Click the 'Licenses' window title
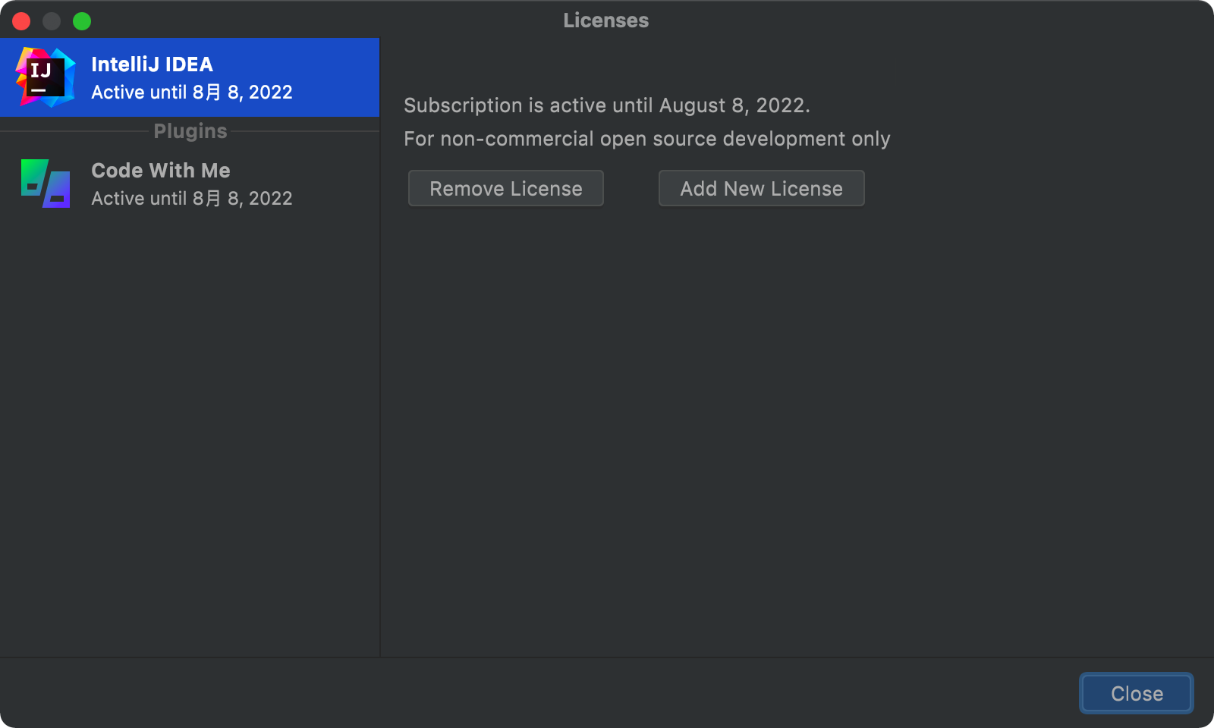Screen dimensions: 1214x728 point(606,20)
